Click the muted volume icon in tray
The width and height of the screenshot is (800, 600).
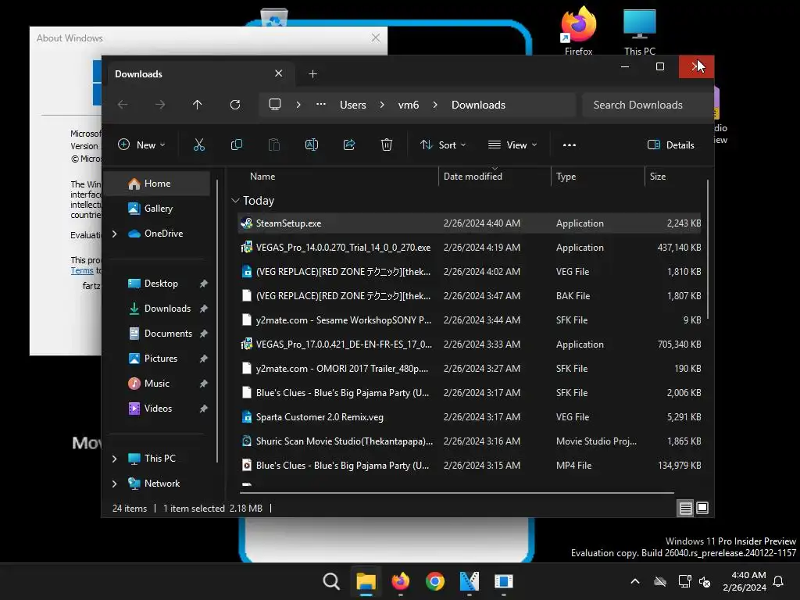click(705, 581)
